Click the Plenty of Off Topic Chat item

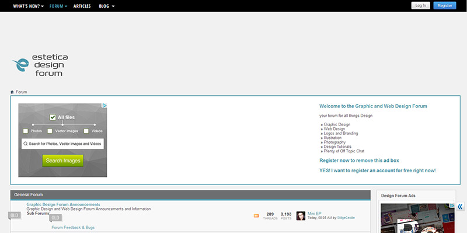pos(344,151)
